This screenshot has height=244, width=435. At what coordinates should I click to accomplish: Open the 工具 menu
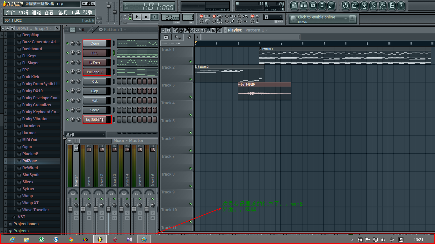75,12
